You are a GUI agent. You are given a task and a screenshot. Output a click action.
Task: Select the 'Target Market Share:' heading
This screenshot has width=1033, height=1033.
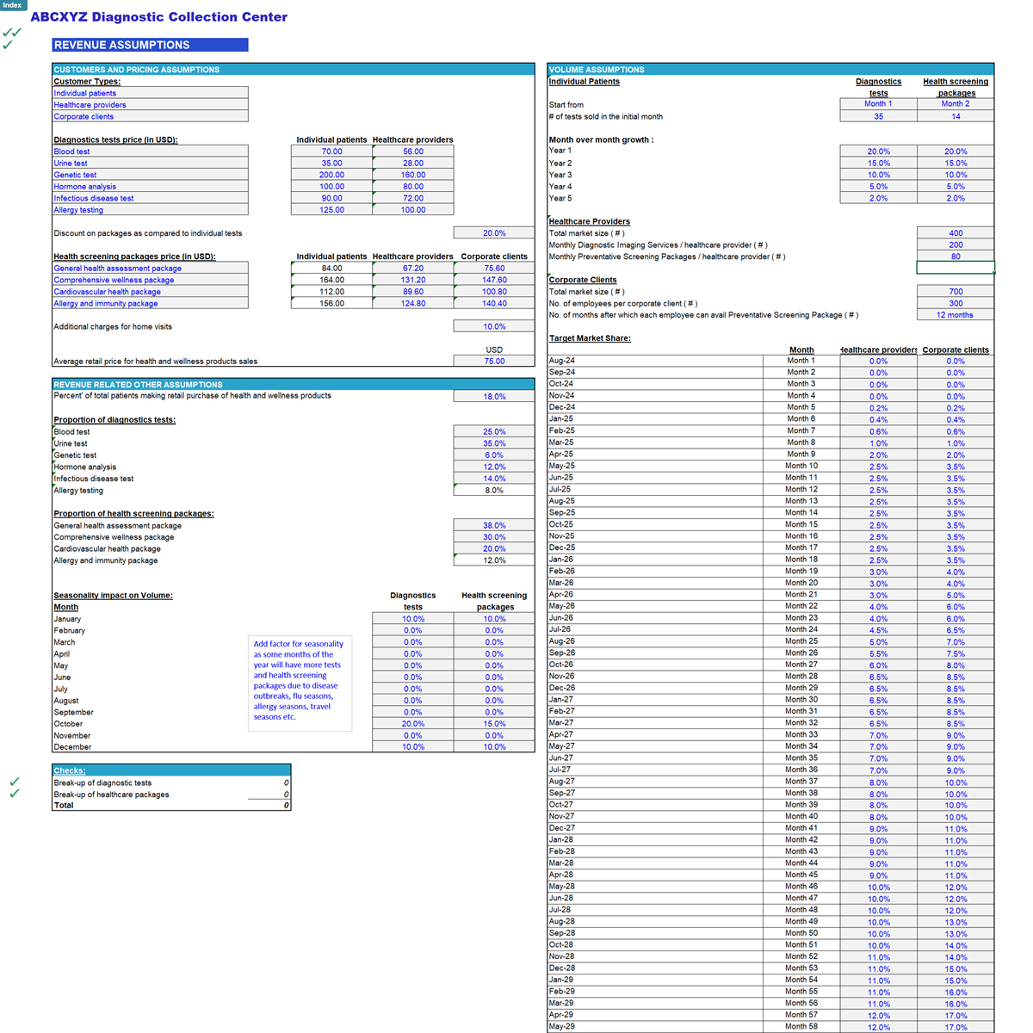click(x=590, y=338)
